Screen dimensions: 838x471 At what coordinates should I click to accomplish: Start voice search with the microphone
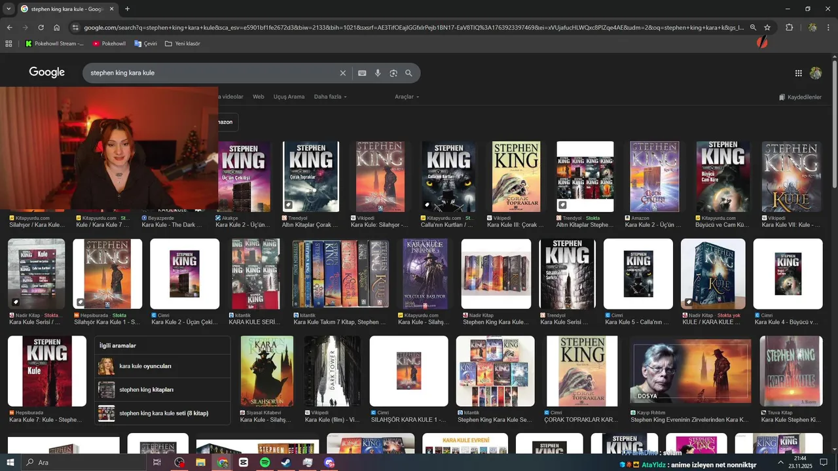[378, 73]
